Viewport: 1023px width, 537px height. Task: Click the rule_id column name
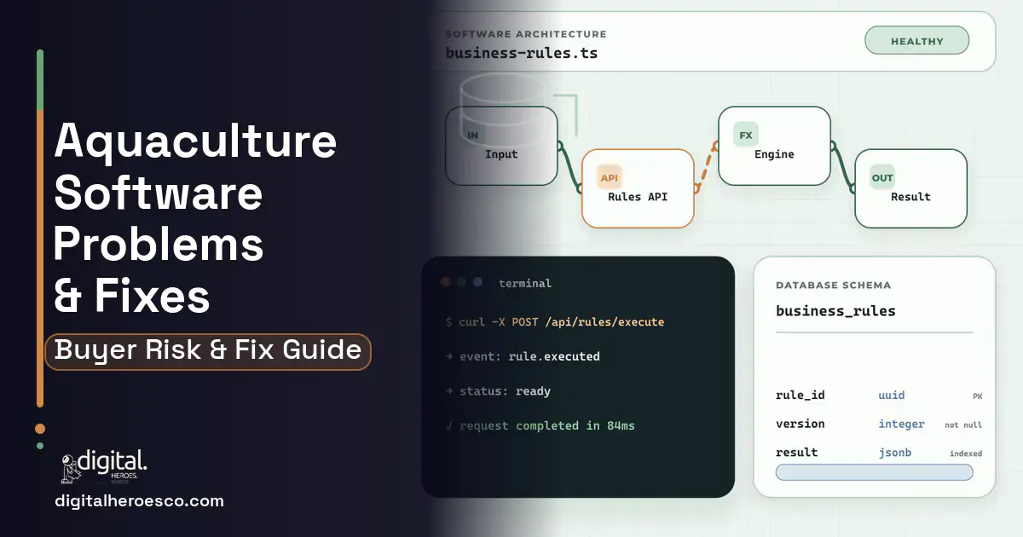[x=800, y=396]
